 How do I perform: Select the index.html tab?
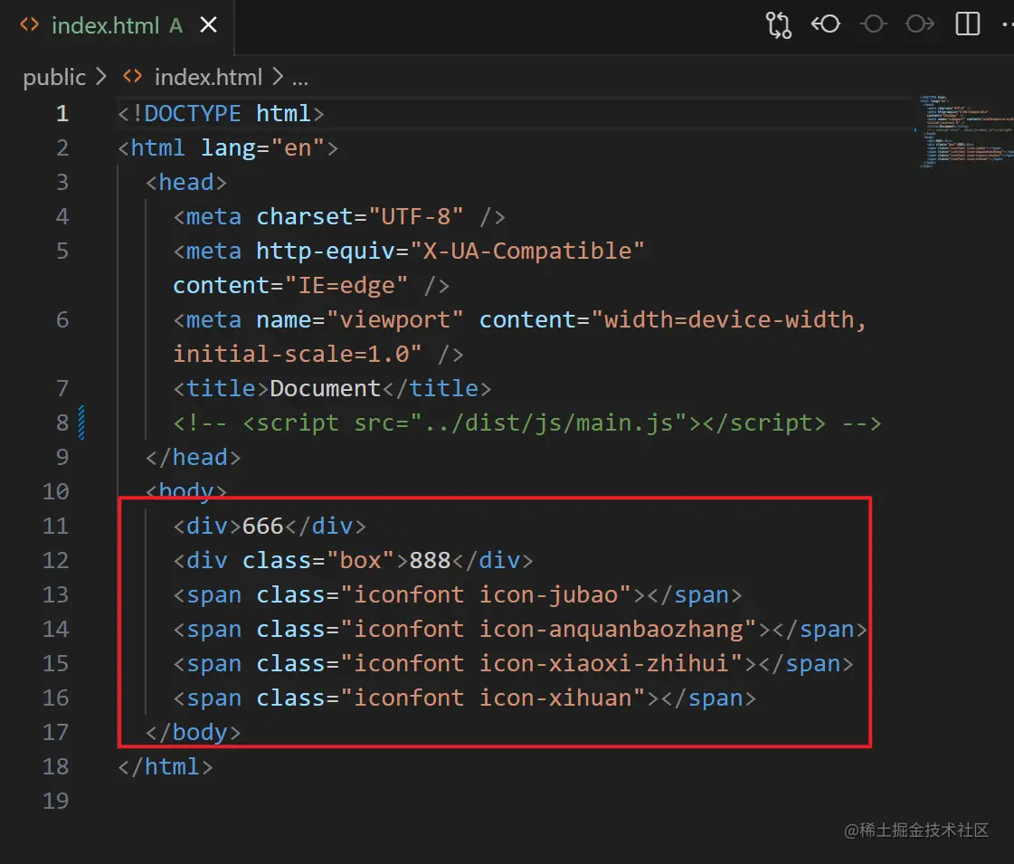point(117,26)
